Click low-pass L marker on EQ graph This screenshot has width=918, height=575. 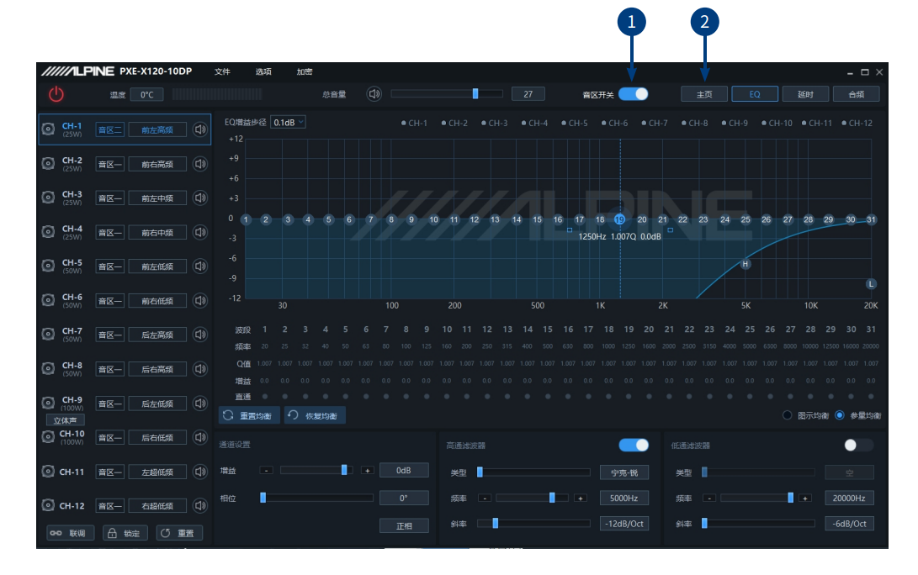pos(871,283)
